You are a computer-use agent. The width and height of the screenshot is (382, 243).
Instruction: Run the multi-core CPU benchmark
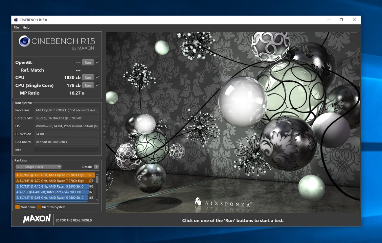[x=88, y=78]
